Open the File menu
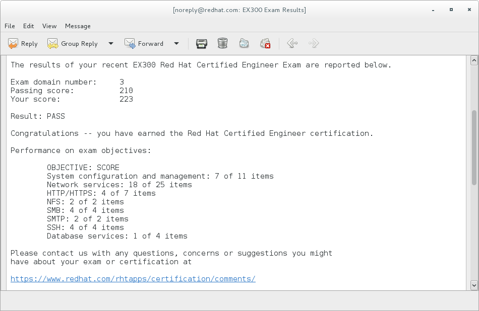The height and width of the screenshot is (311, 479). point(10,26)
